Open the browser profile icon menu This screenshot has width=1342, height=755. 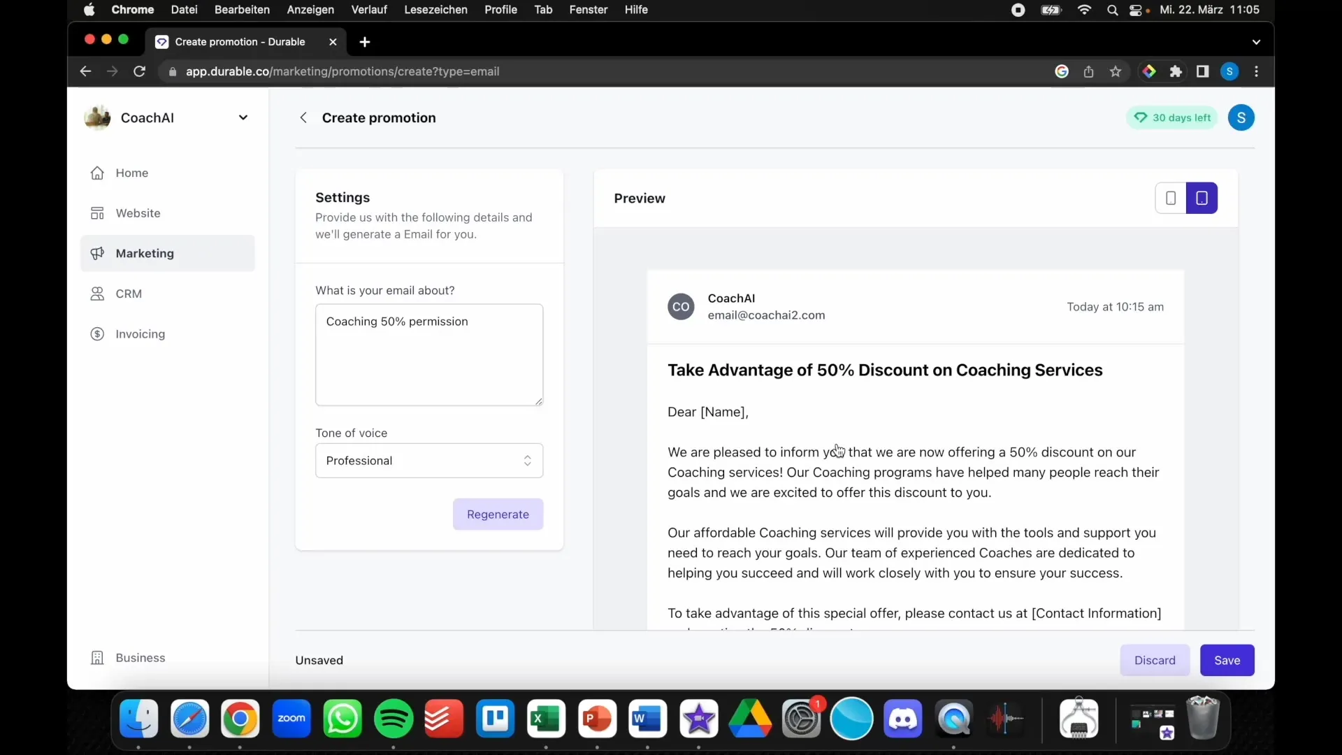click(x=1230, y=71)
